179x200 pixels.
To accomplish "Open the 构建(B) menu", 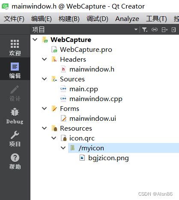I will click(69, 19).
